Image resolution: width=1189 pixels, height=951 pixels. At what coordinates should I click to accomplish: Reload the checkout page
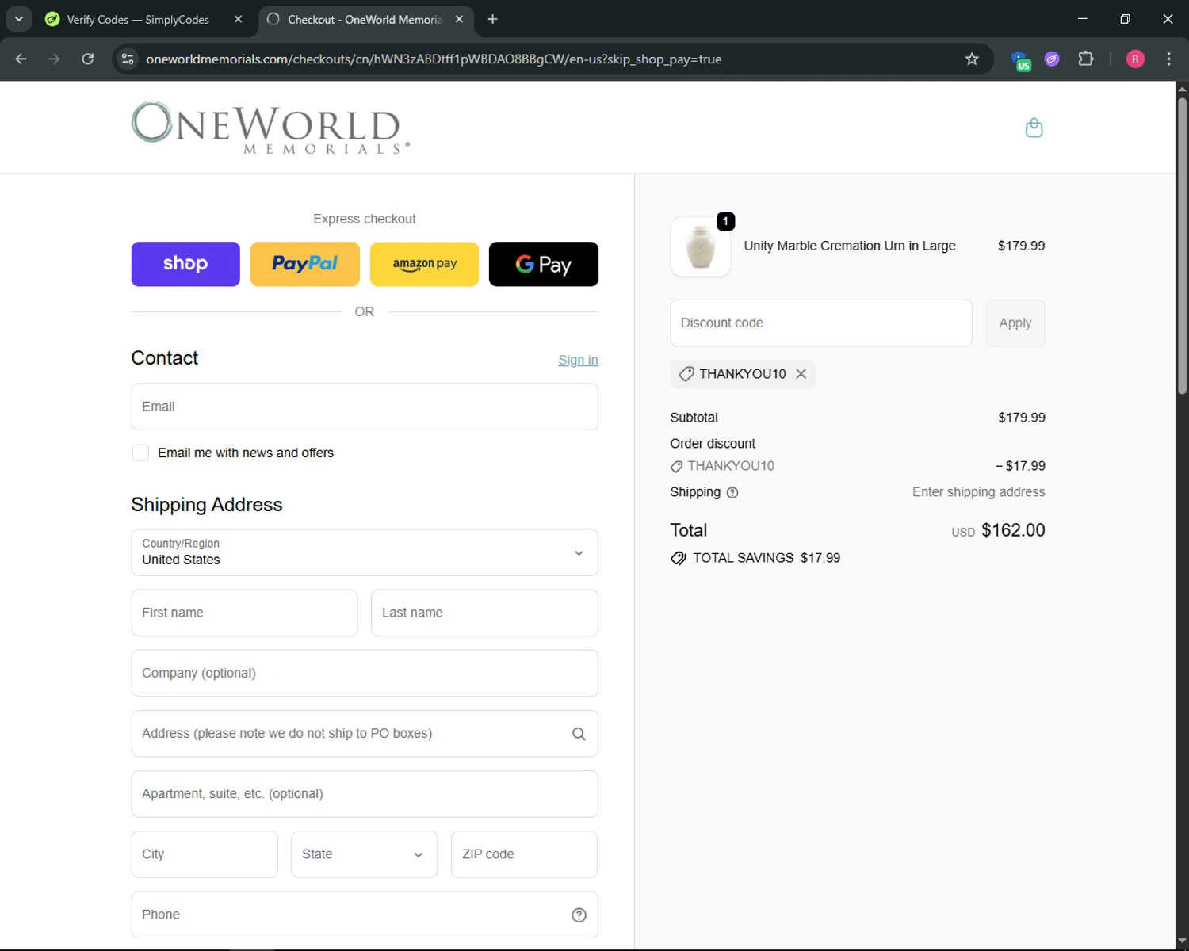click(x=88, y=59)
